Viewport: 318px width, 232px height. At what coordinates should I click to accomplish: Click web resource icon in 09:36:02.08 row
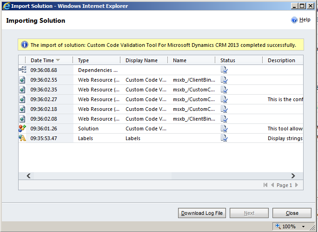coord(22,119)
